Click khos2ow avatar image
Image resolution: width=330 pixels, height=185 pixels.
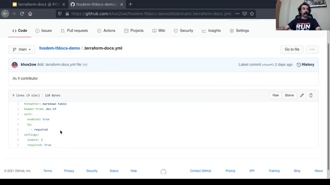coord(15,65)
